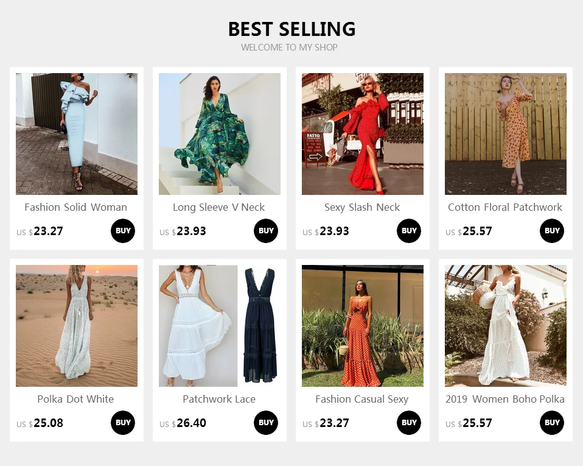583x466 pixels.
Task: Select the 2019 Women Boho Polka title
Action: 505,399
